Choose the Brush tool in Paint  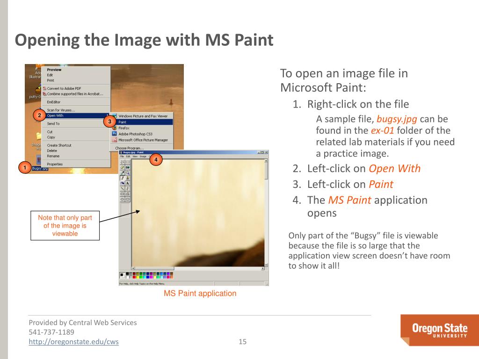point(128,178)
